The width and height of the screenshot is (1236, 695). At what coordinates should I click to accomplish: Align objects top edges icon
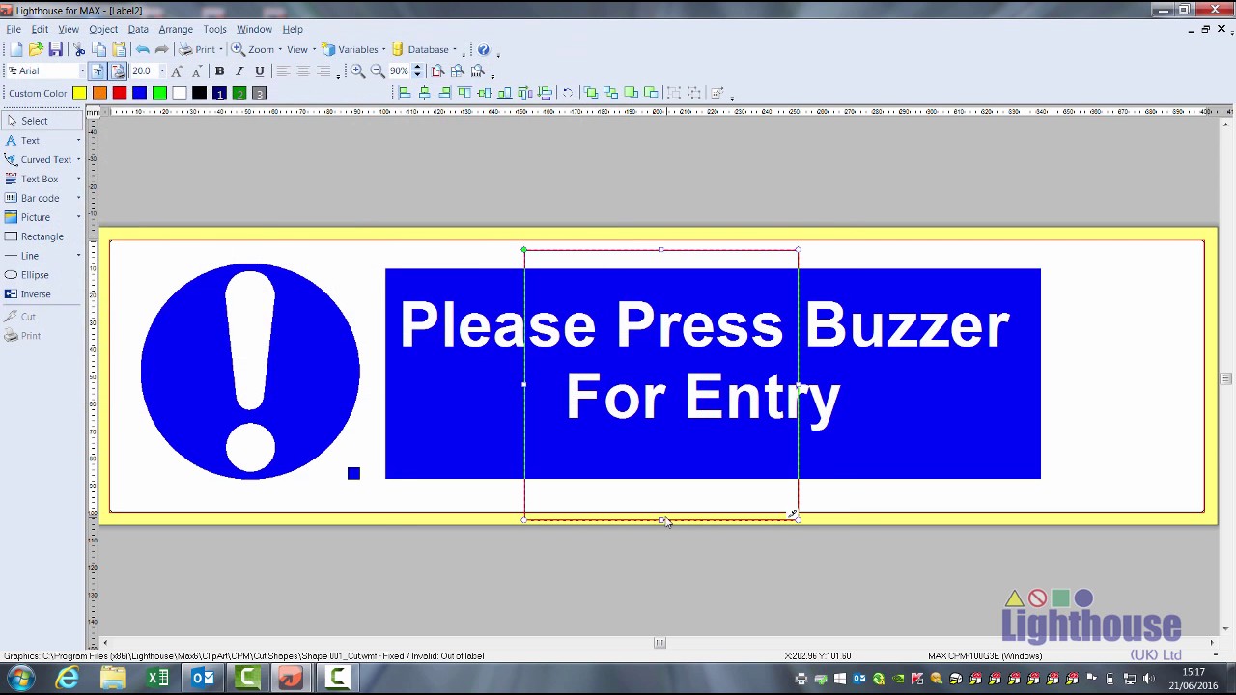coord(464,93)
